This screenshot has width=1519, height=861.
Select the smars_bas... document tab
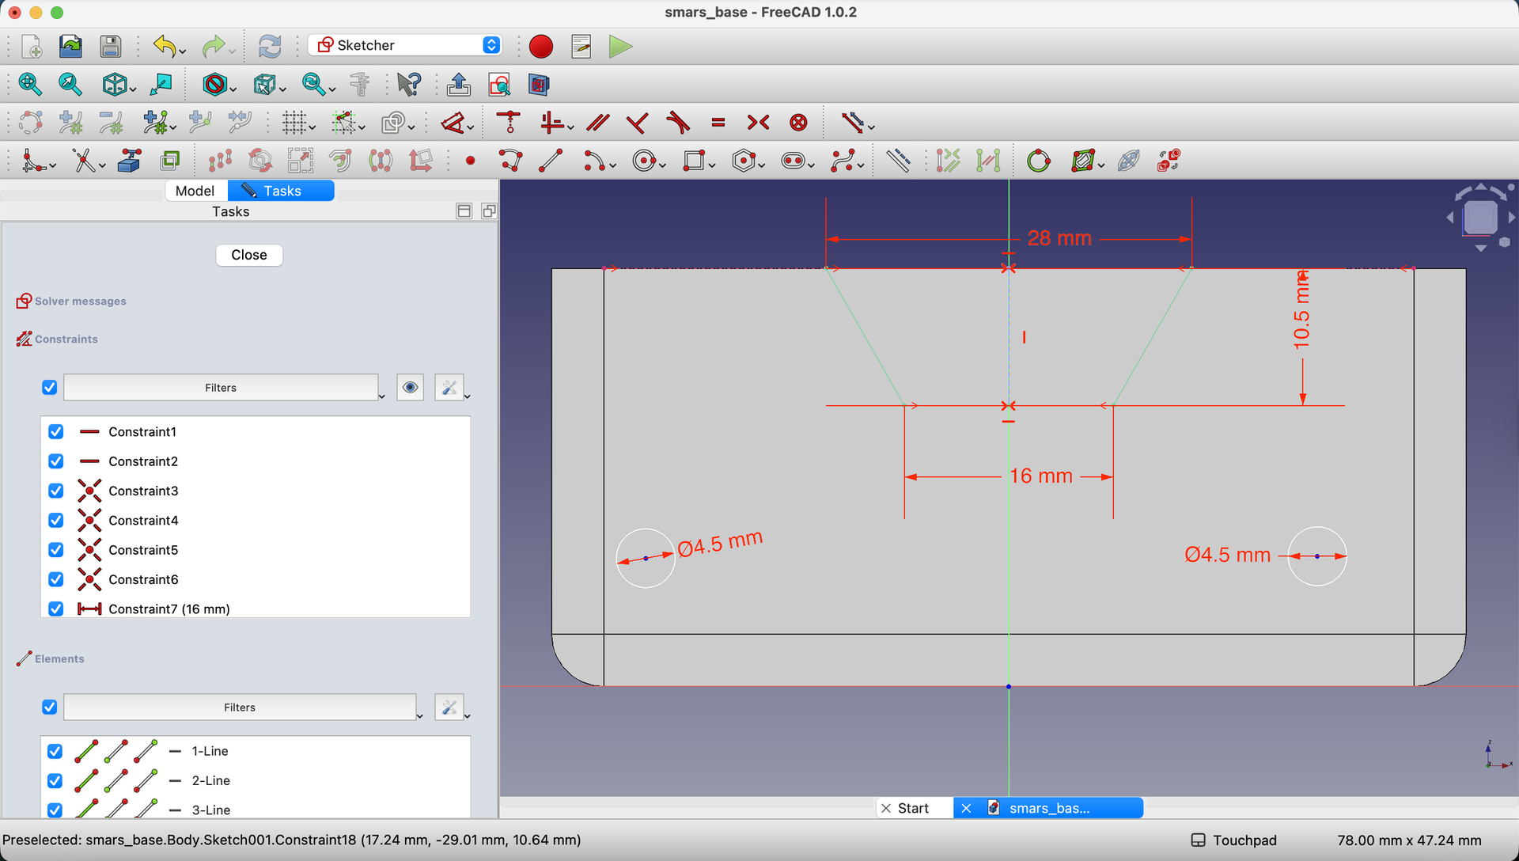point(1048,808)
